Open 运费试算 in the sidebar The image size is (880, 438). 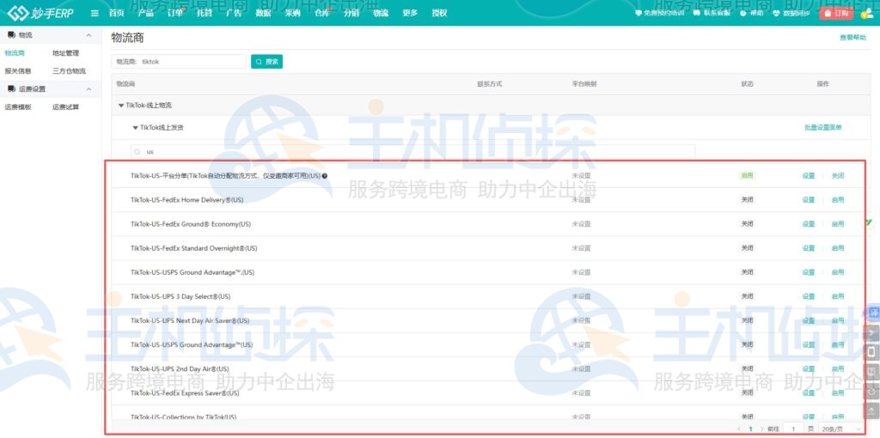point(65,107)
